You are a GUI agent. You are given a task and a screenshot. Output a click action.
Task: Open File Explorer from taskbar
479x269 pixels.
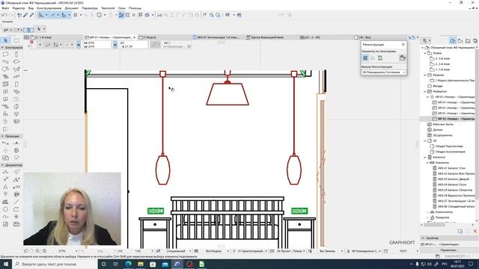[141, 264]
